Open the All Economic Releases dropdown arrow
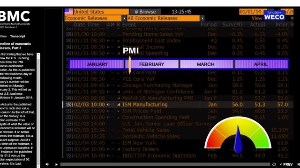This screenshot has width=300, height=168. pyautogui.click(x=202, y=18)
